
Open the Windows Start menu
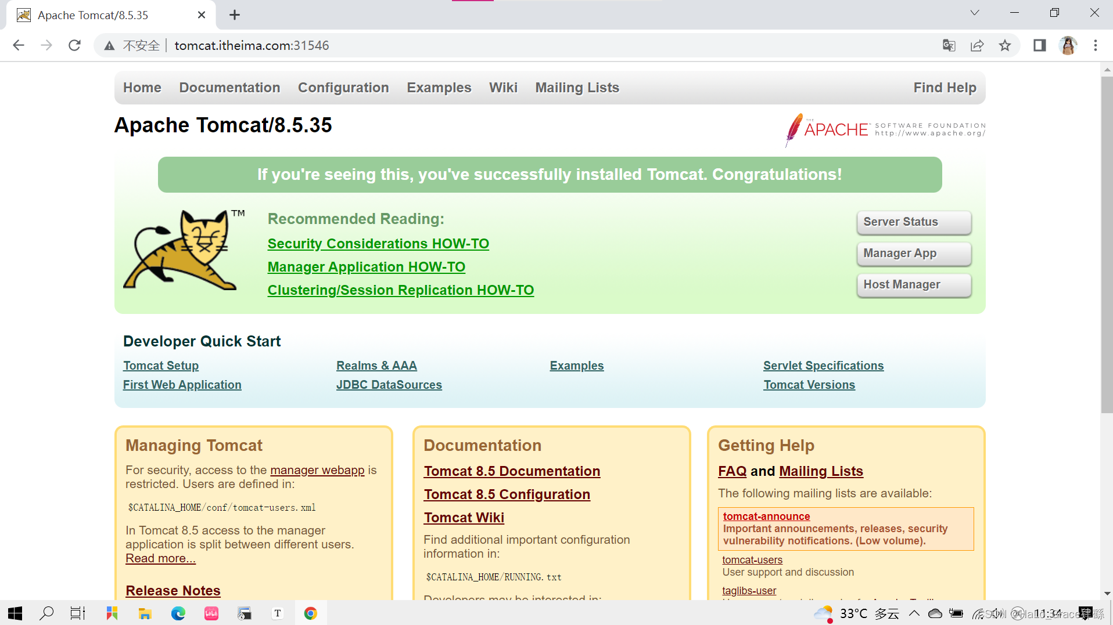15,613
